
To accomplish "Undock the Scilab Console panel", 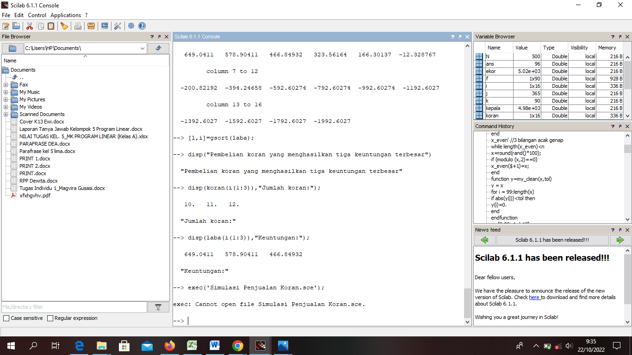I will coord(460,37).
